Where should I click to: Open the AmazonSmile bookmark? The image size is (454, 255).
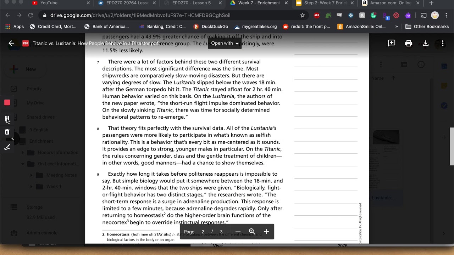(x=362, y=27)
